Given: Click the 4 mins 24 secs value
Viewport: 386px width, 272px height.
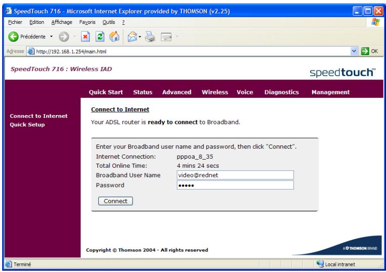Looking at the screenshot, I should 198,166.
